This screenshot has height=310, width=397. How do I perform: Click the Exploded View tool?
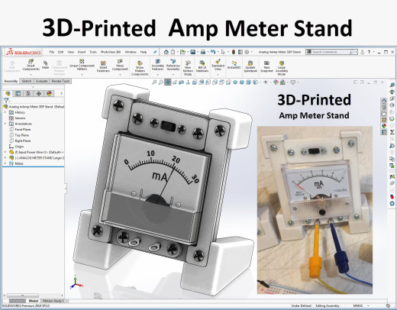(x=218, y=65)
